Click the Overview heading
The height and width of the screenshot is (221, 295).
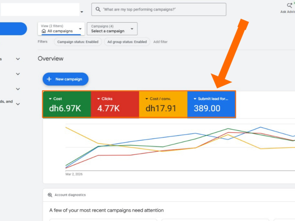[51, 58]
